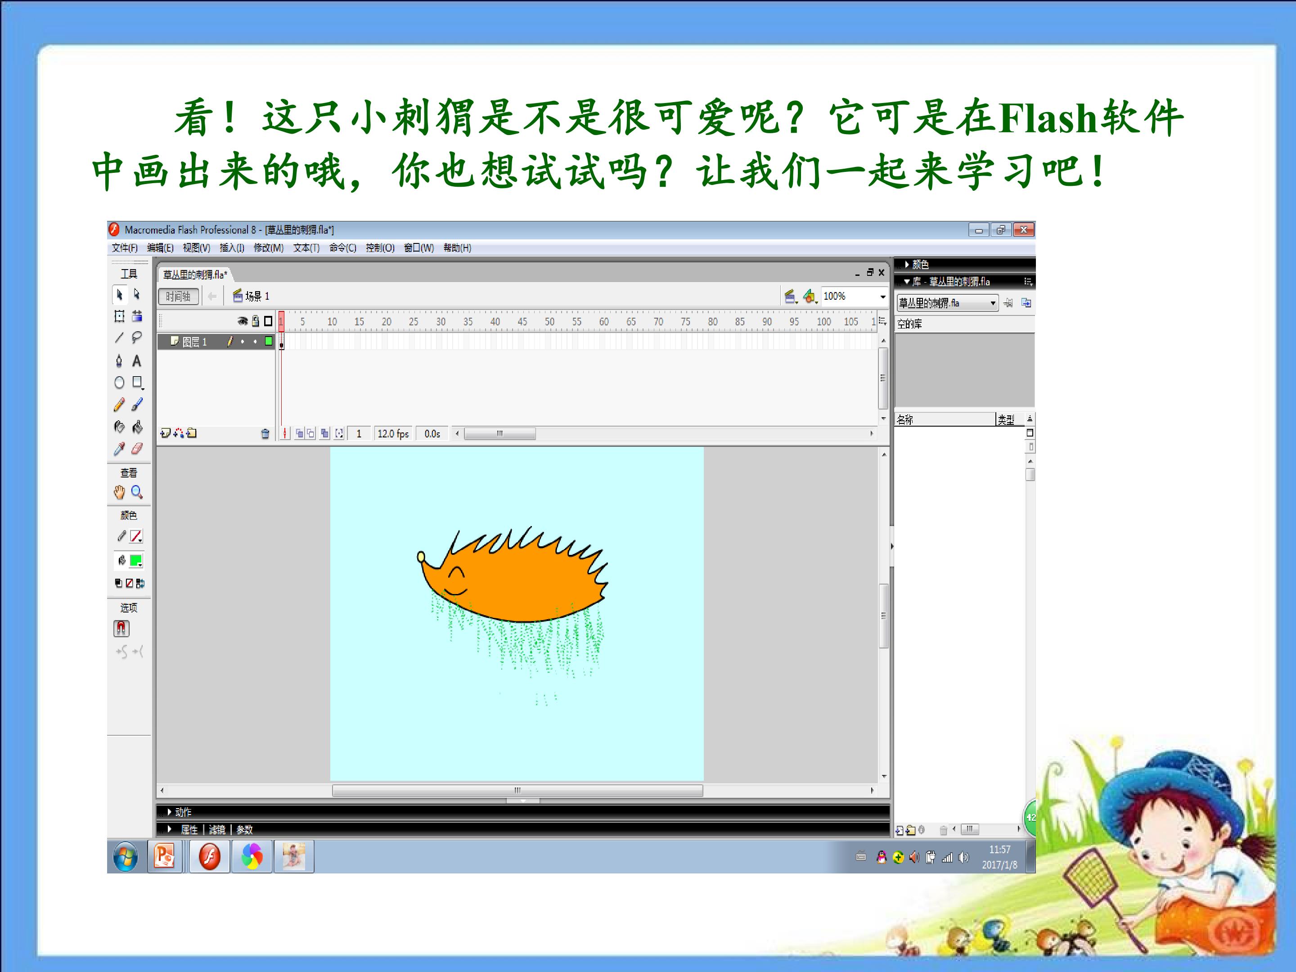The width and height of the screenshot is (1296, 972).
Task: Collapse the 库 library panel
Action: pyautogui.click(x=907, y=282)
